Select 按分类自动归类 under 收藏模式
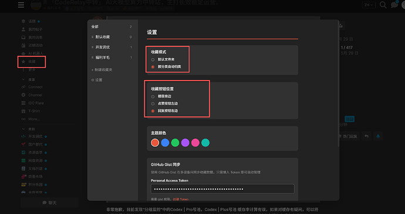 pyautogui.click(x=153, y=67)
